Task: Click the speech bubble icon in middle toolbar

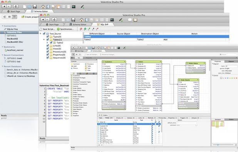Action: pyautogui.click(x=130, y=20)
